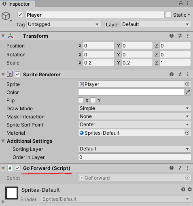Click Script field object picker circle

(x=187, y=178)
